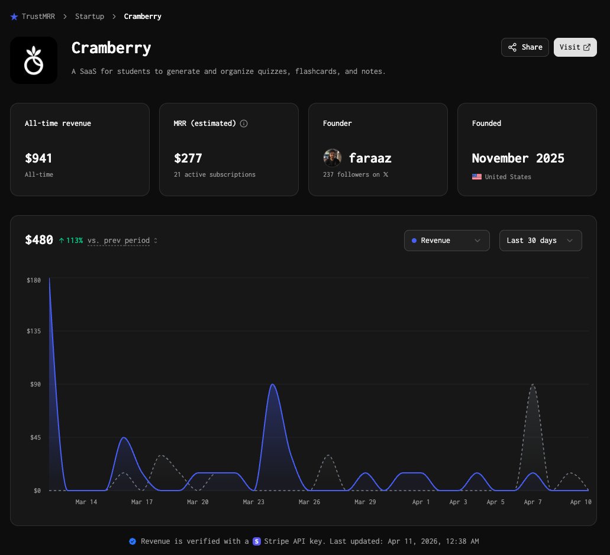Go to the Startup breadcrumb
610x555 pixels.
tap(89, 17)
